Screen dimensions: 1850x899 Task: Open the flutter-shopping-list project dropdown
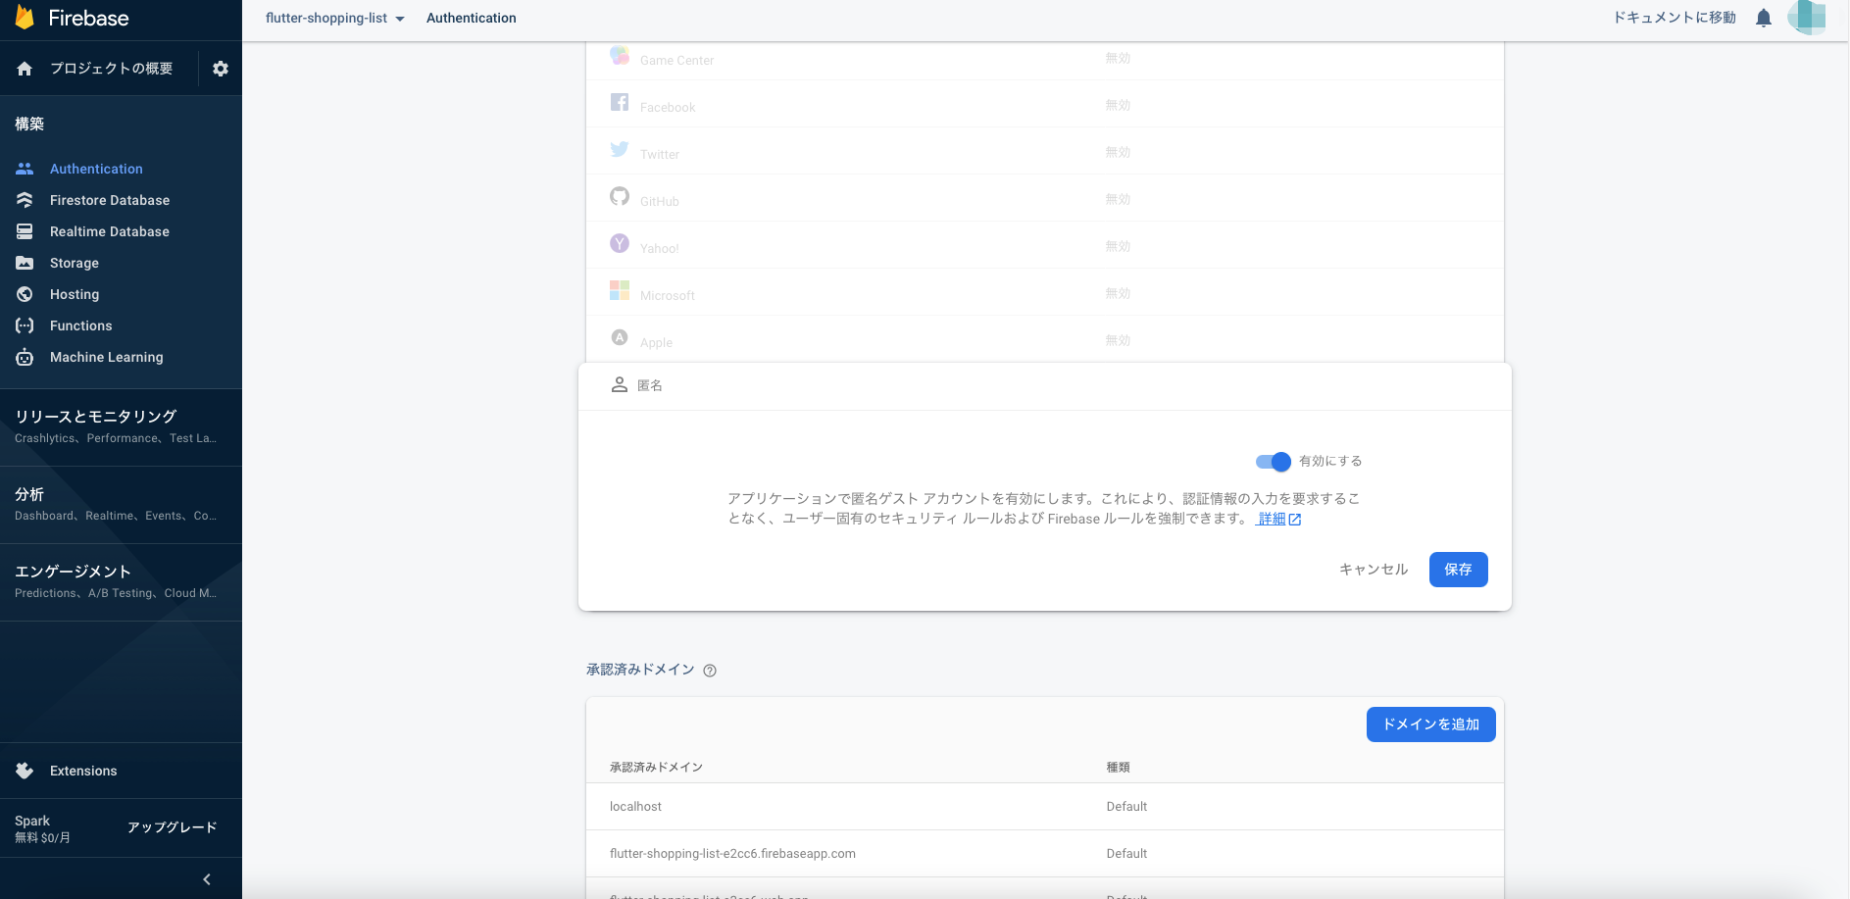pos(333,18)
